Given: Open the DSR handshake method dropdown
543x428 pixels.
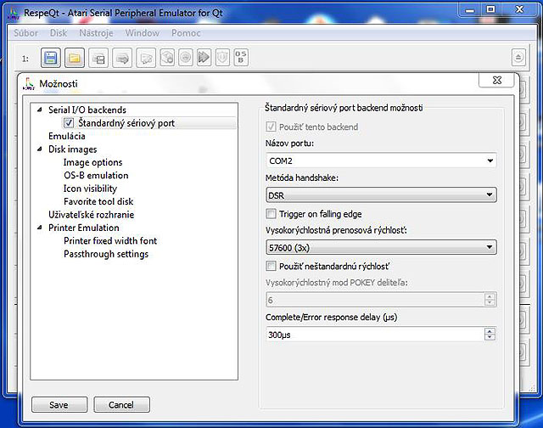Looking at the screenshot, I should coord(381,195).
